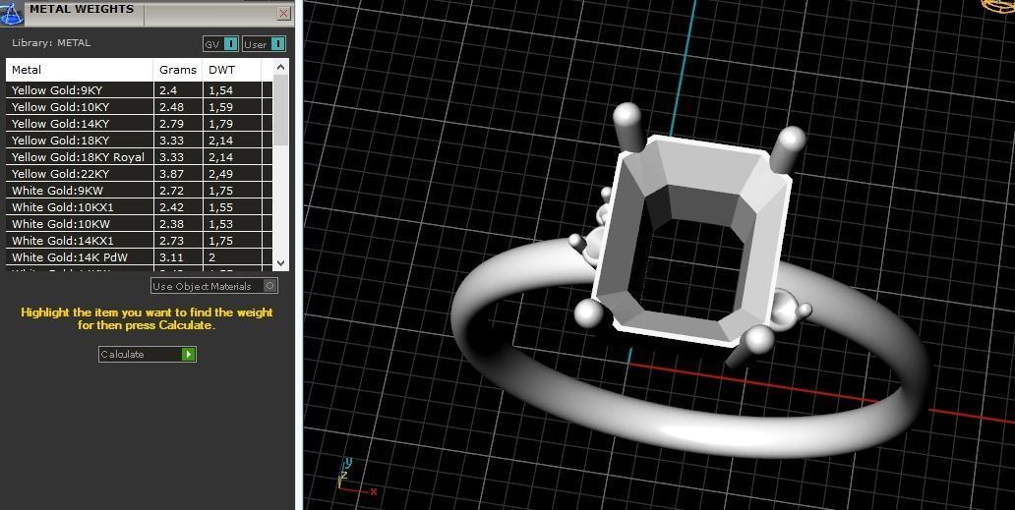
Task: Click the XYZ axis indicator in viewport
Action: click(x=355, y=477)
